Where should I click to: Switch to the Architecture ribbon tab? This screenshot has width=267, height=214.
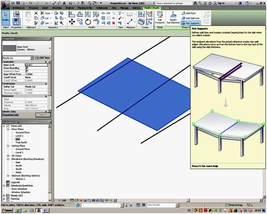[18, 8]
